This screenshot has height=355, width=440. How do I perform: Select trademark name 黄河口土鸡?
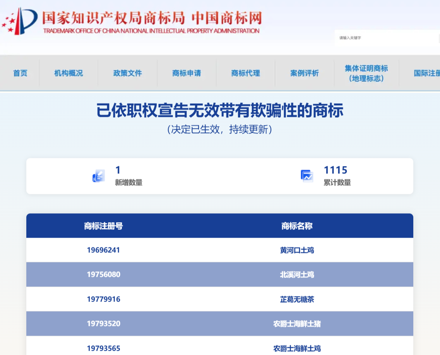297,250
